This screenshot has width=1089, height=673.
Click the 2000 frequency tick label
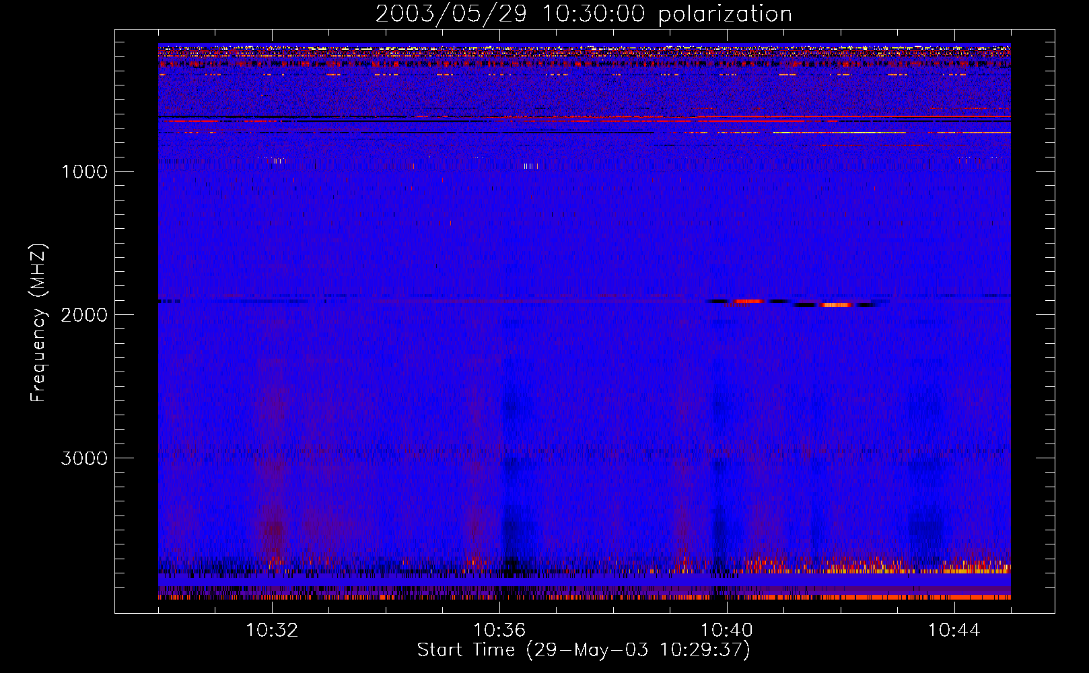84,315
